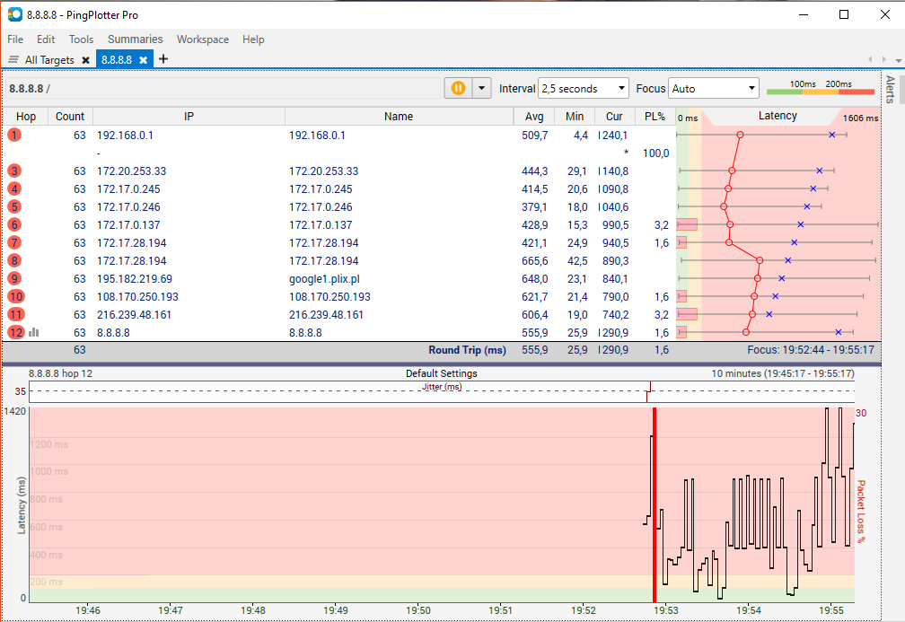Click the 10 minutes time range label
Viewport: 905px width, 622px height.
pos(783,373)
